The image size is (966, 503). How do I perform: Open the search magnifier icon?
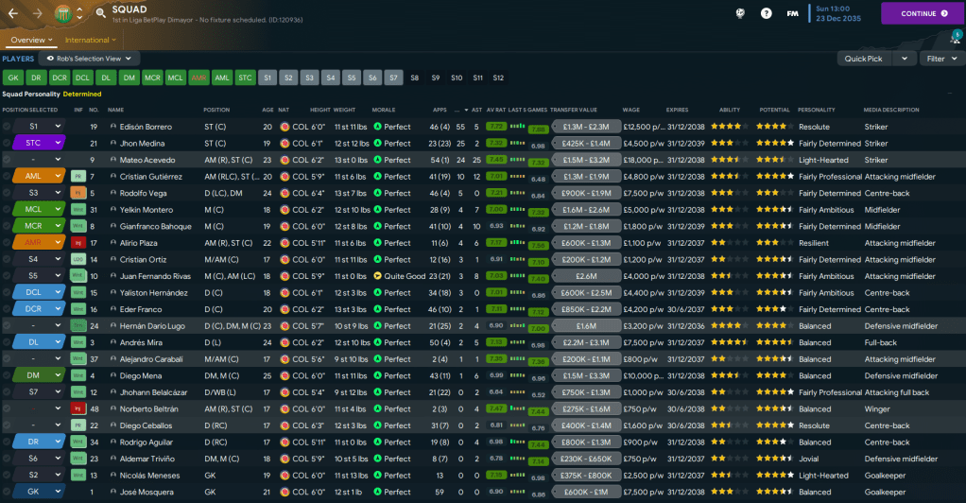point(100,13)
